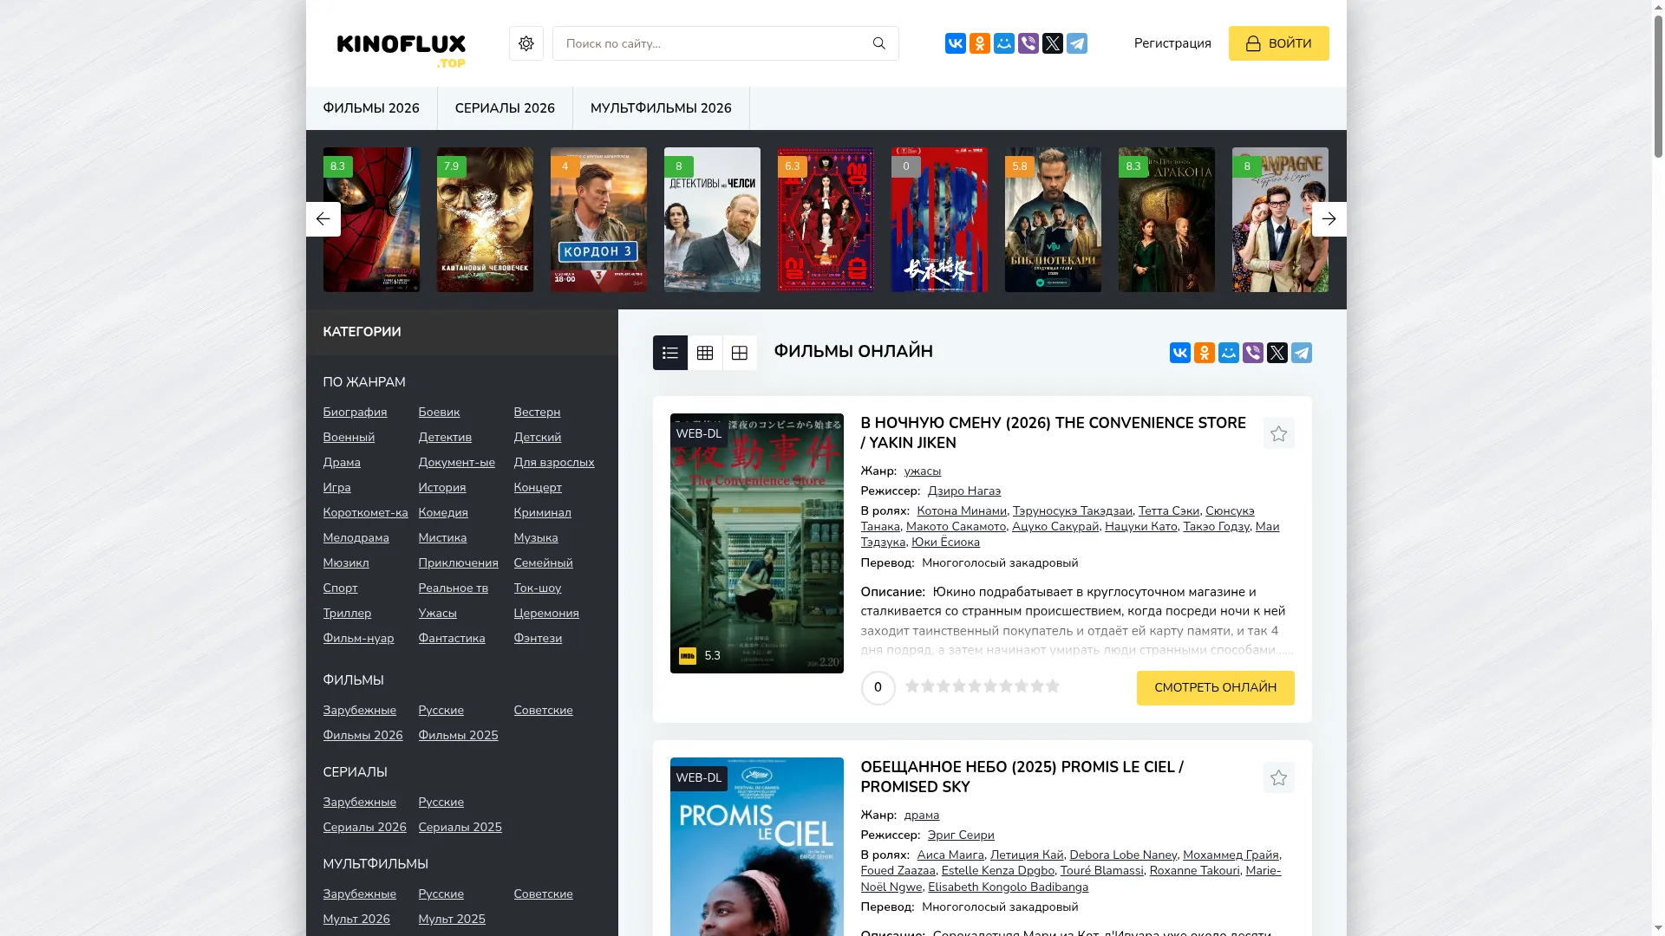Select the Биография genre

(x=355, y=413)
